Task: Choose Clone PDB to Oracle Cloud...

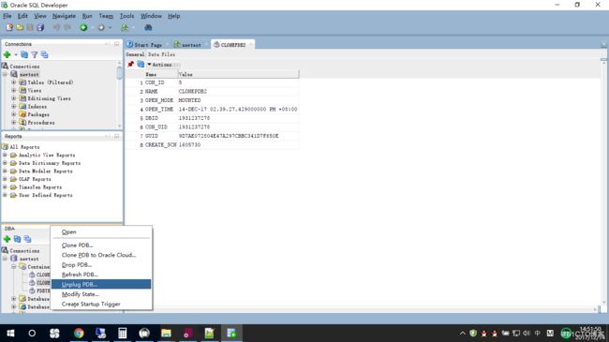Action: tap(101, 255)
